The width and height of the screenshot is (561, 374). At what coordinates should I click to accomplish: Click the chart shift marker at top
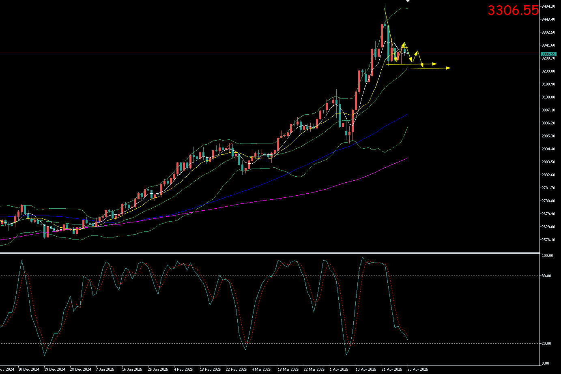tap(408, 1)
